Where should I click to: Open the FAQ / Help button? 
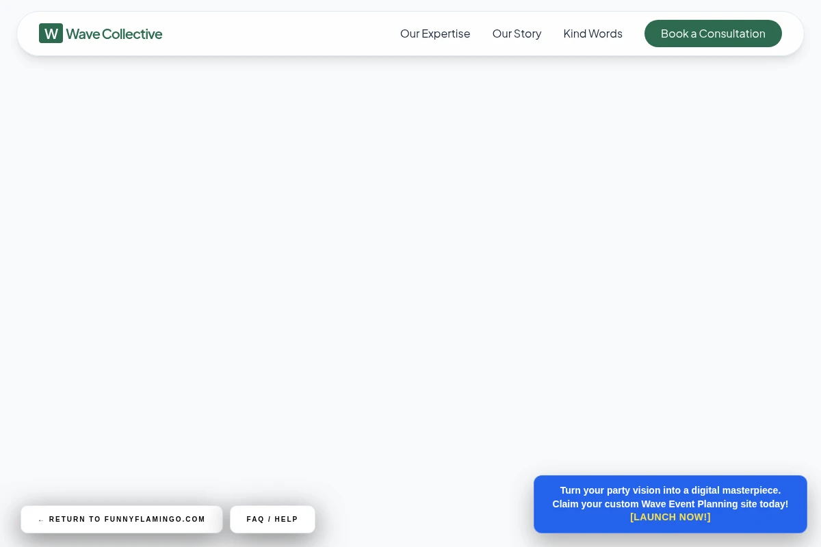point(272,520)
